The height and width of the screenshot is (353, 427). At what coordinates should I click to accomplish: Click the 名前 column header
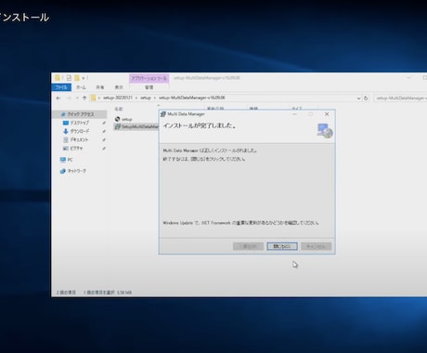click(119, 109)
